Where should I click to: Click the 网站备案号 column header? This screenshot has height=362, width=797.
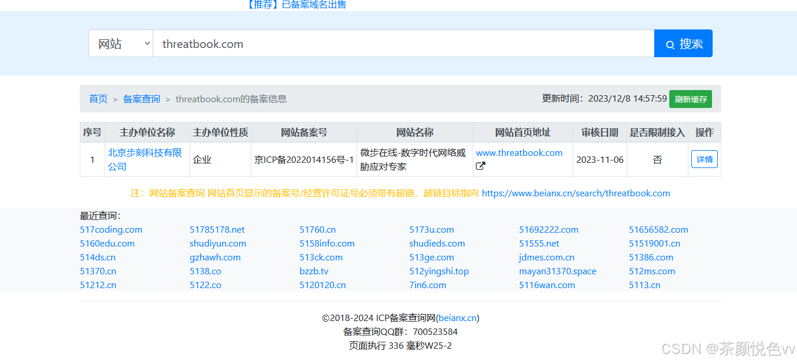tap(304, 132)
